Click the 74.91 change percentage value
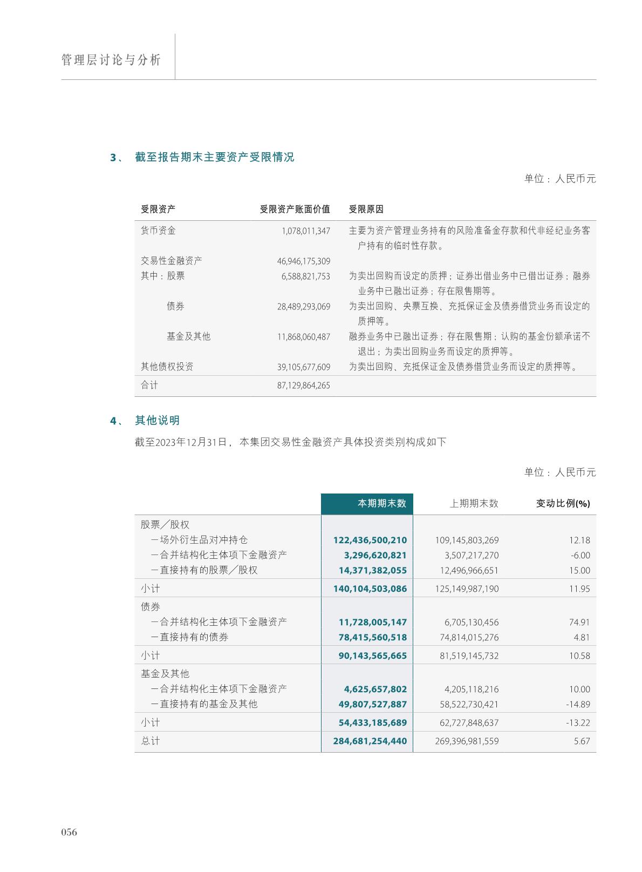This screenshot has height=872, width=642. click(579, 622)
